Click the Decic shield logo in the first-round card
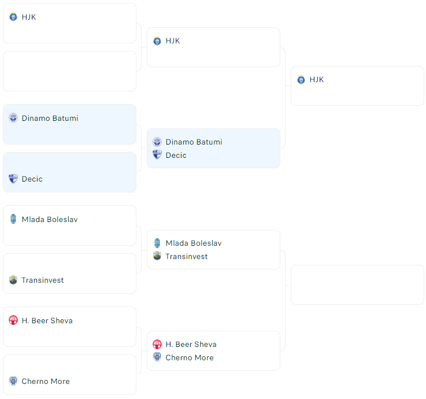This screenshot has width=426, height=399. click(x=13, y=179)
